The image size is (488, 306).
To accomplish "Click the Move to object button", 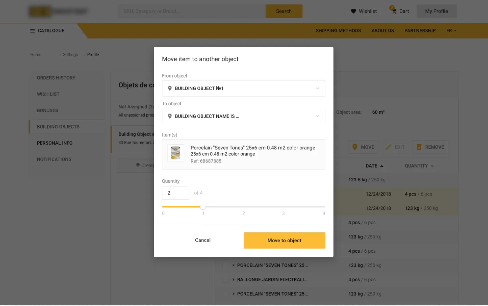I will [284, 241].
